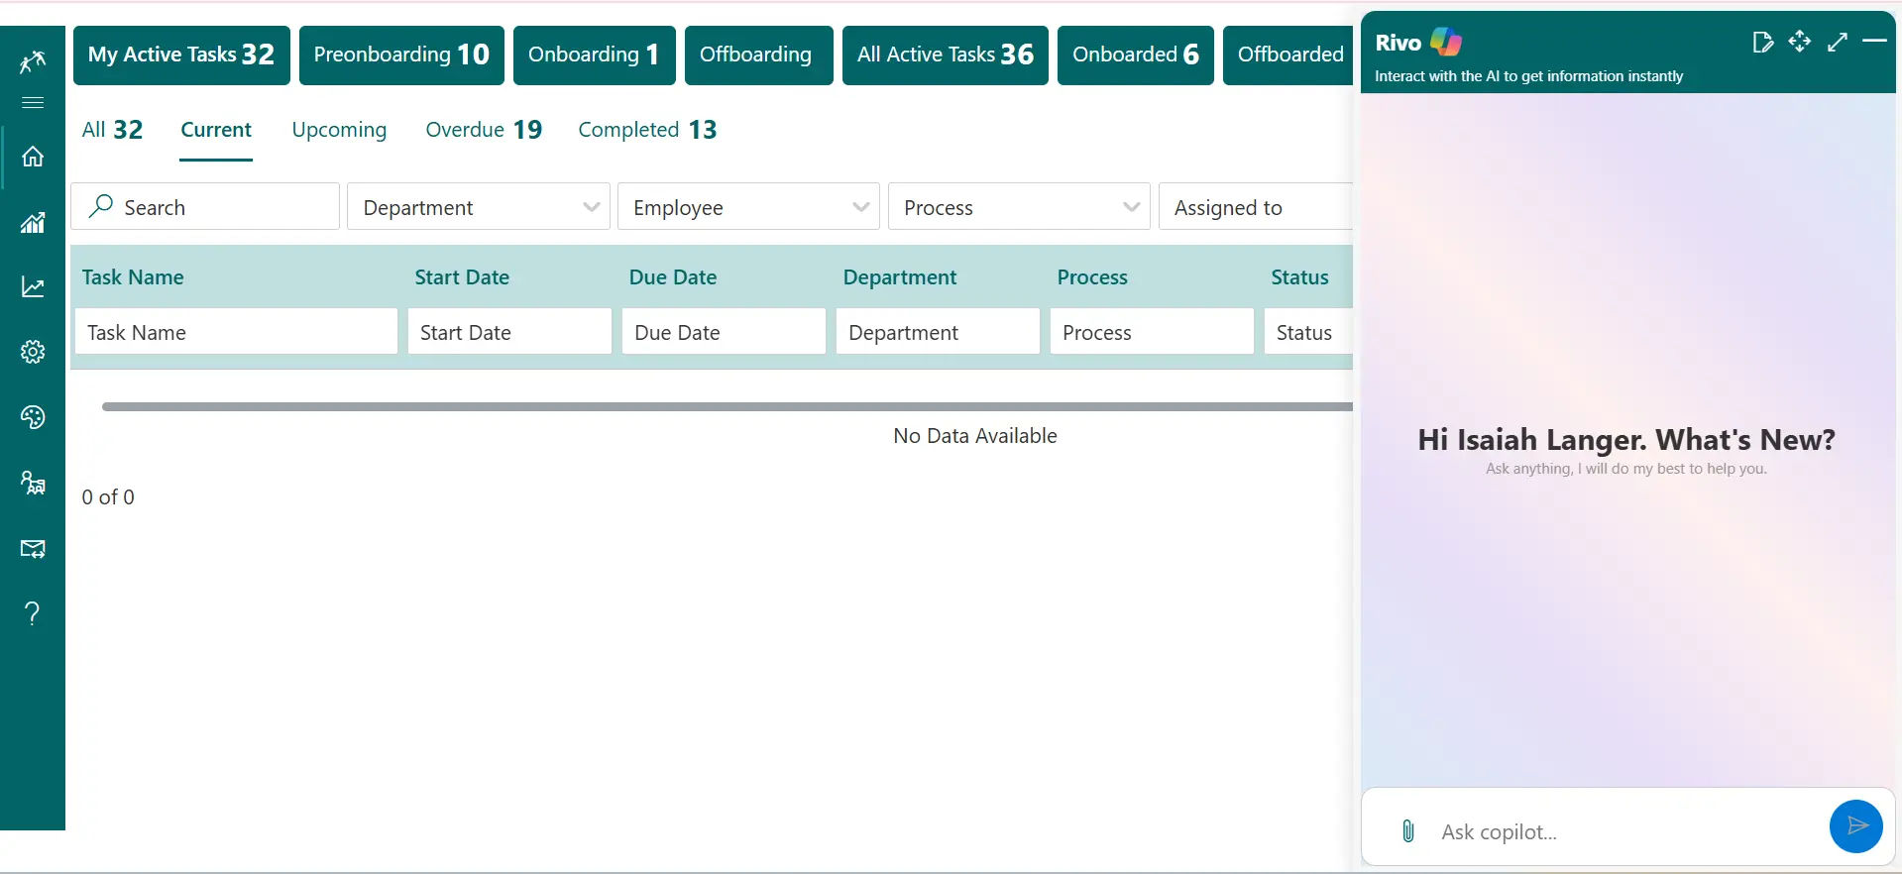Click the home icon in sidebar
Viewport: 1902px width, 874px height.
coord(33,157)
